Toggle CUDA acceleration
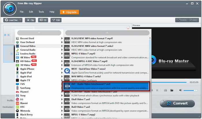 (x=182, y=20)
